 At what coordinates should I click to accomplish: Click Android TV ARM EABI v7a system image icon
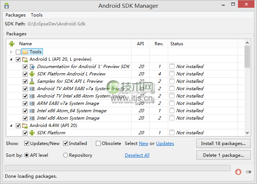tap(32, 89)
